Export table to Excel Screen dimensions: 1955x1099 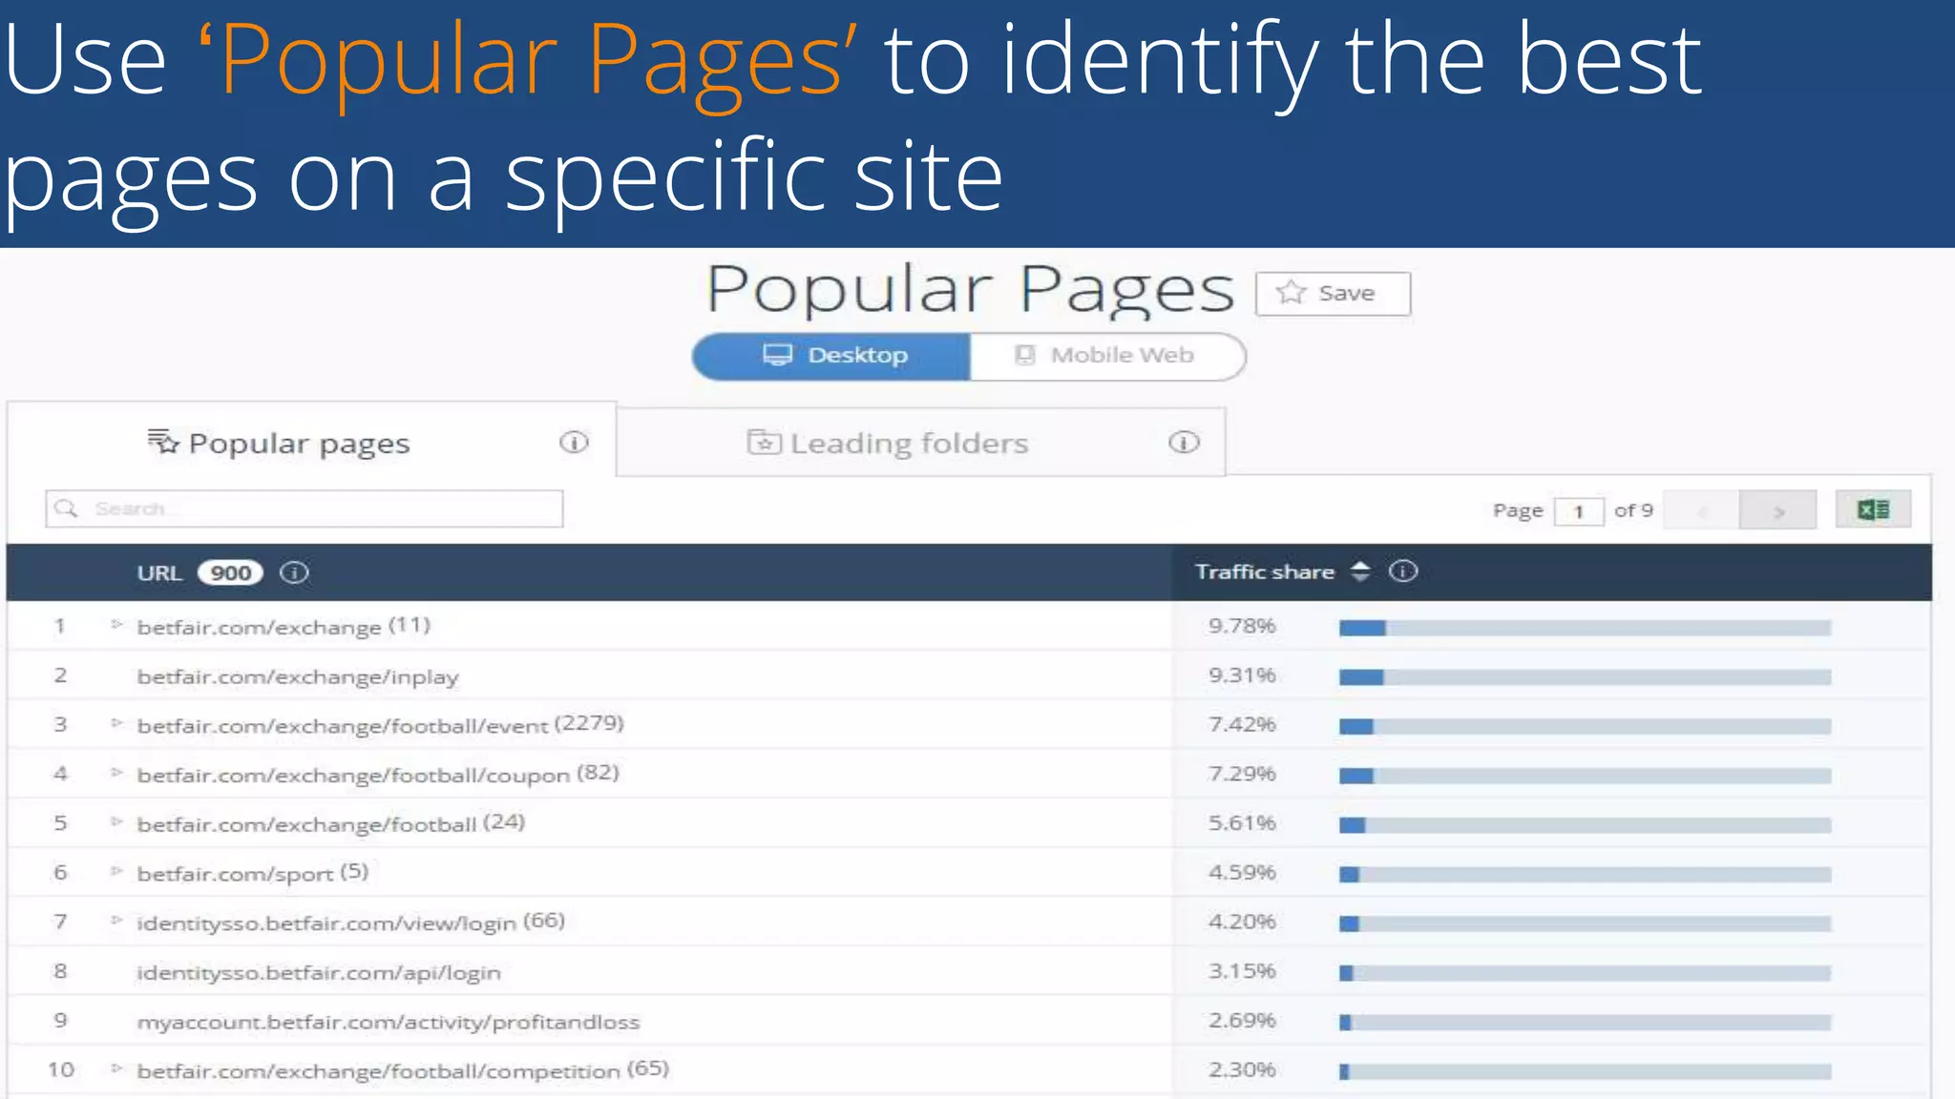pos(1873,509)
